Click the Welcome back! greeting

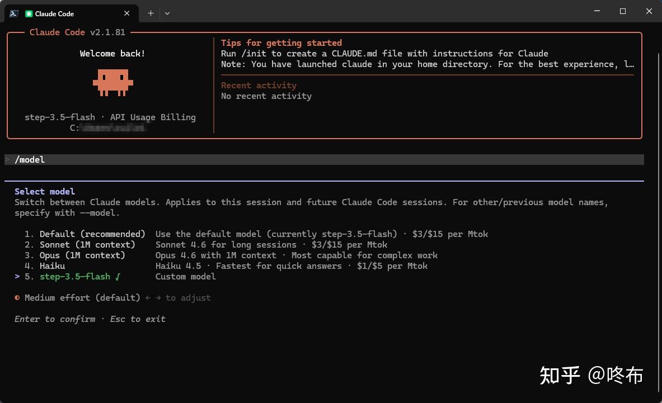point(112,54)
